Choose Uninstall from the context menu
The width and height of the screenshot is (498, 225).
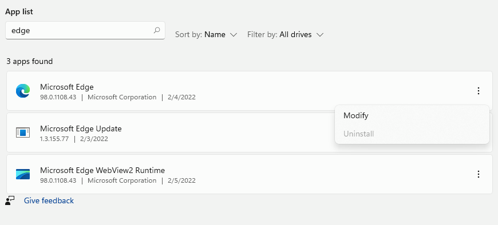click(412, 134)
